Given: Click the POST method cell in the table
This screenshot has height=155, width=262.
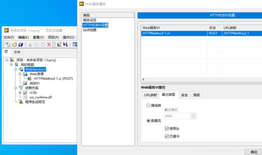Looking at the screenshot, I should click(215, 33).
